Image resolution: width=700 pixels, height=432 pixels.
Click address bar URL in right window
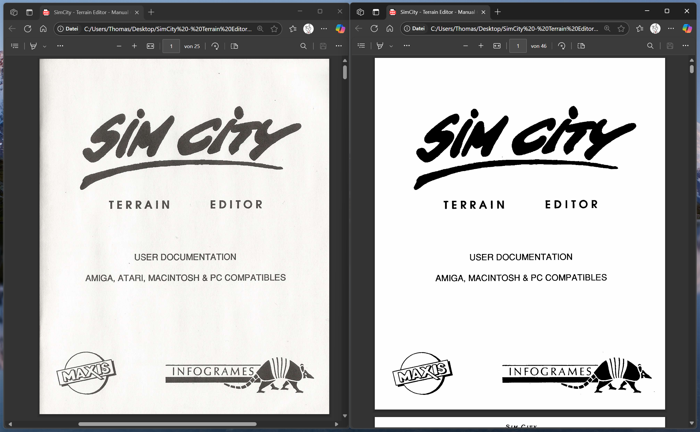coord(514,29)
